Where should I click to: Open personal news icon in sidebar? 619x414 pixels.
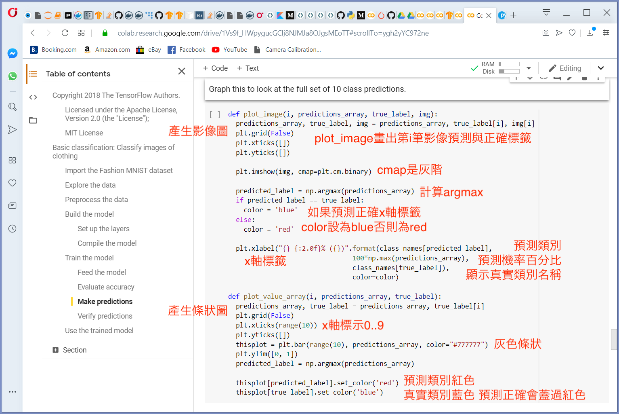[x=13, y=206]
